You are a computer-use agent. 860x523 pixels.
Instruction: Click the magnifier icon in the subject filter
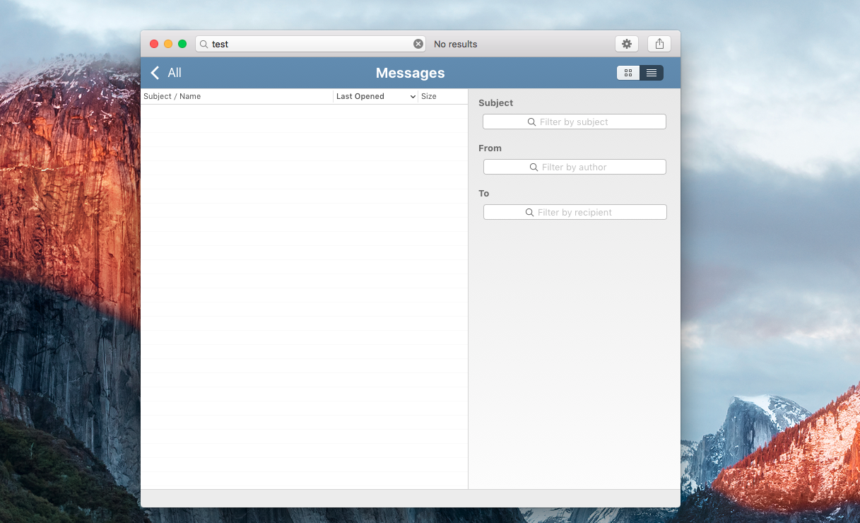532,122
